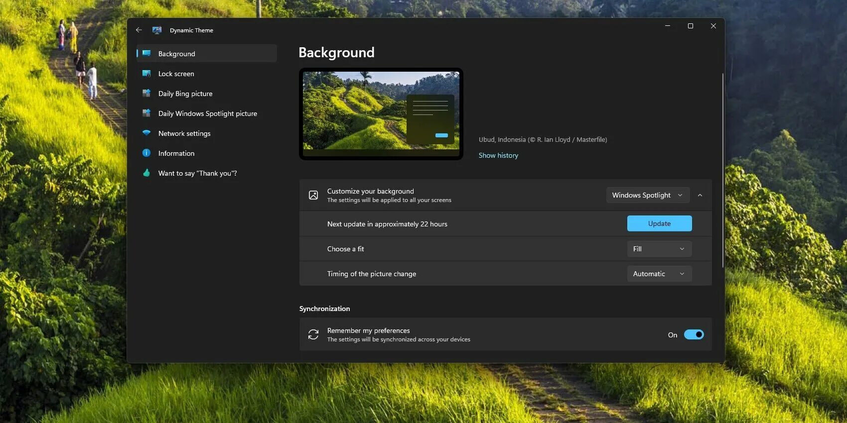Click the sync arrows icon beside Remember my preferences
The width and height of the screenshot is (847, 423).
pyautogui.click(x=313, y=334)
